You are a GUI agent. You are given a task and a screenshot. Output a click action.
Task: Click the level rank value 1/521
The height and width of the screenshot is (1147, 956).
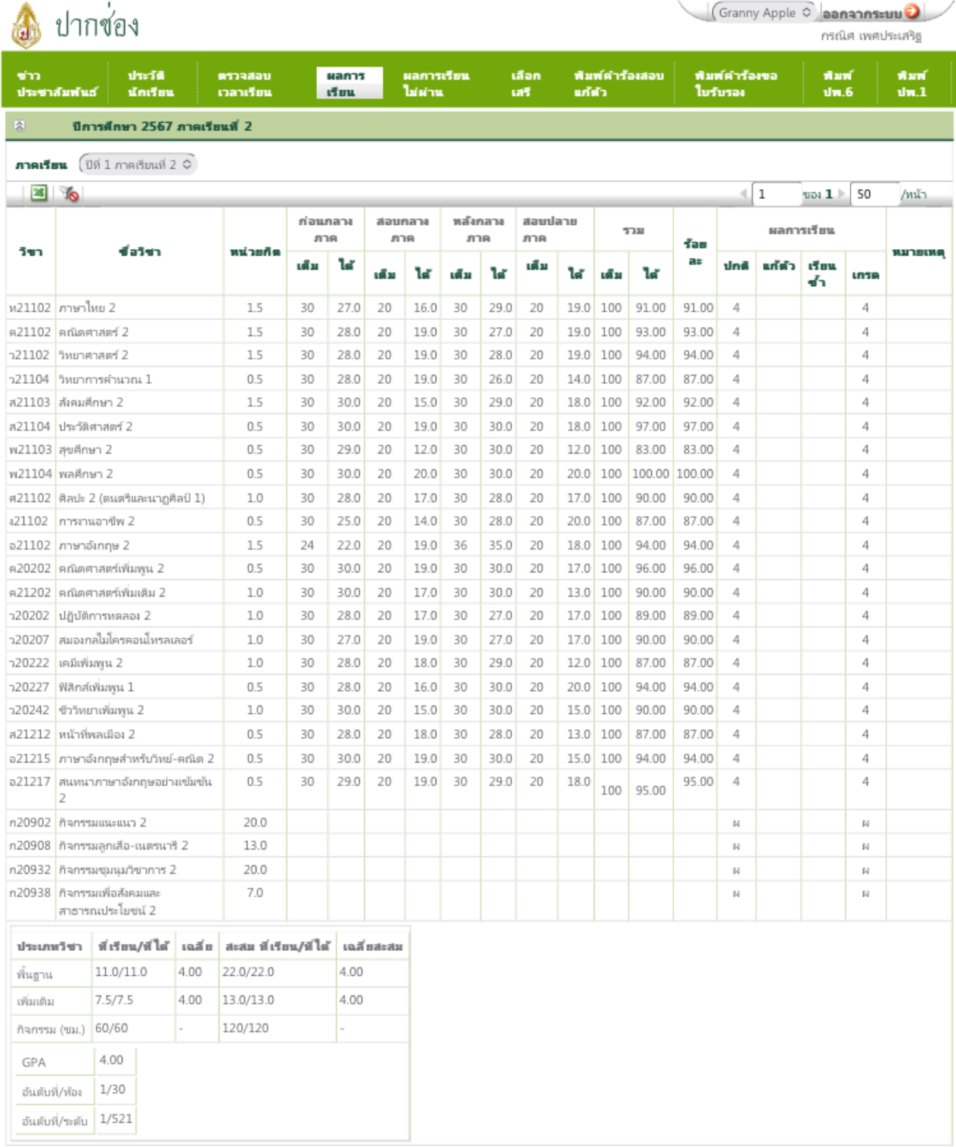click(116, 1118)
